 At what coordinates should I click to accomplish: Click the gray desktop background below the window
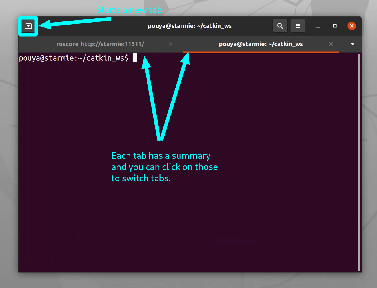[188, 280]
